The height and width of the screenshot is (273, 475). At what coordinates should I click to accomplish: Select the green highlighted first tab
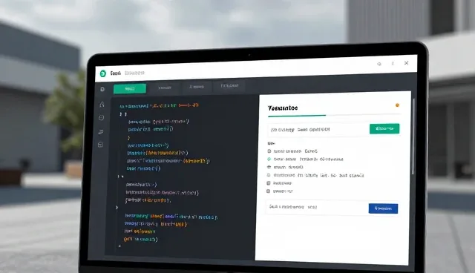pos(130,89)
